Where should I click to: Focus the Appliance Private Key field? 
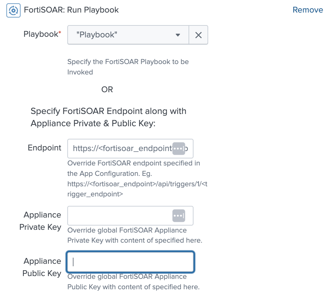(x=119, y=216)
